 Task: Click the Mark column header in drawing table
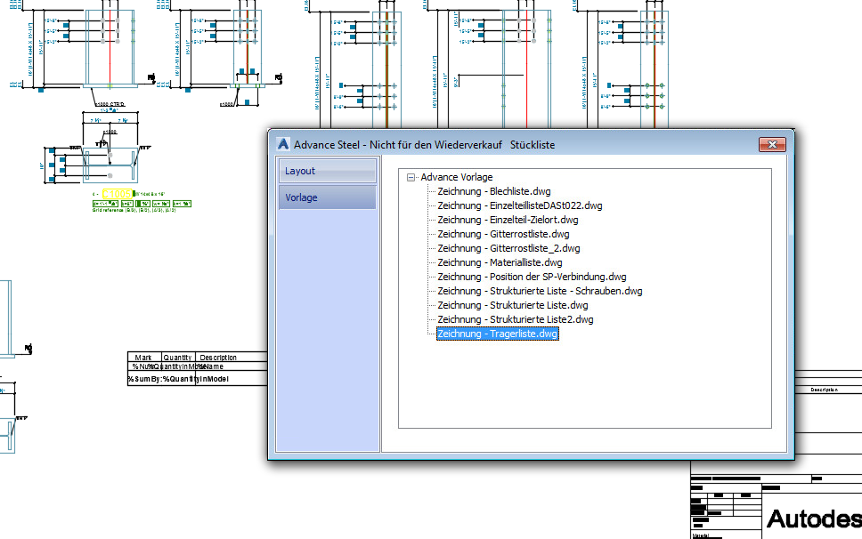tap(143, 358)
